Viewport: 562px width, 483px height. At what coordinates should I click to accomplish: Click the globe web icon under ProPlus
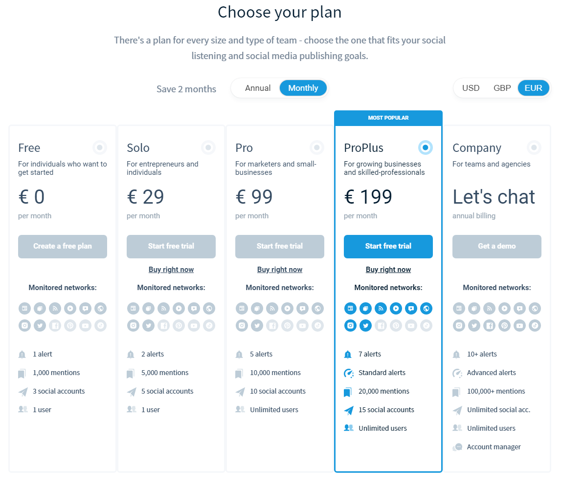[x=426, y=308]
